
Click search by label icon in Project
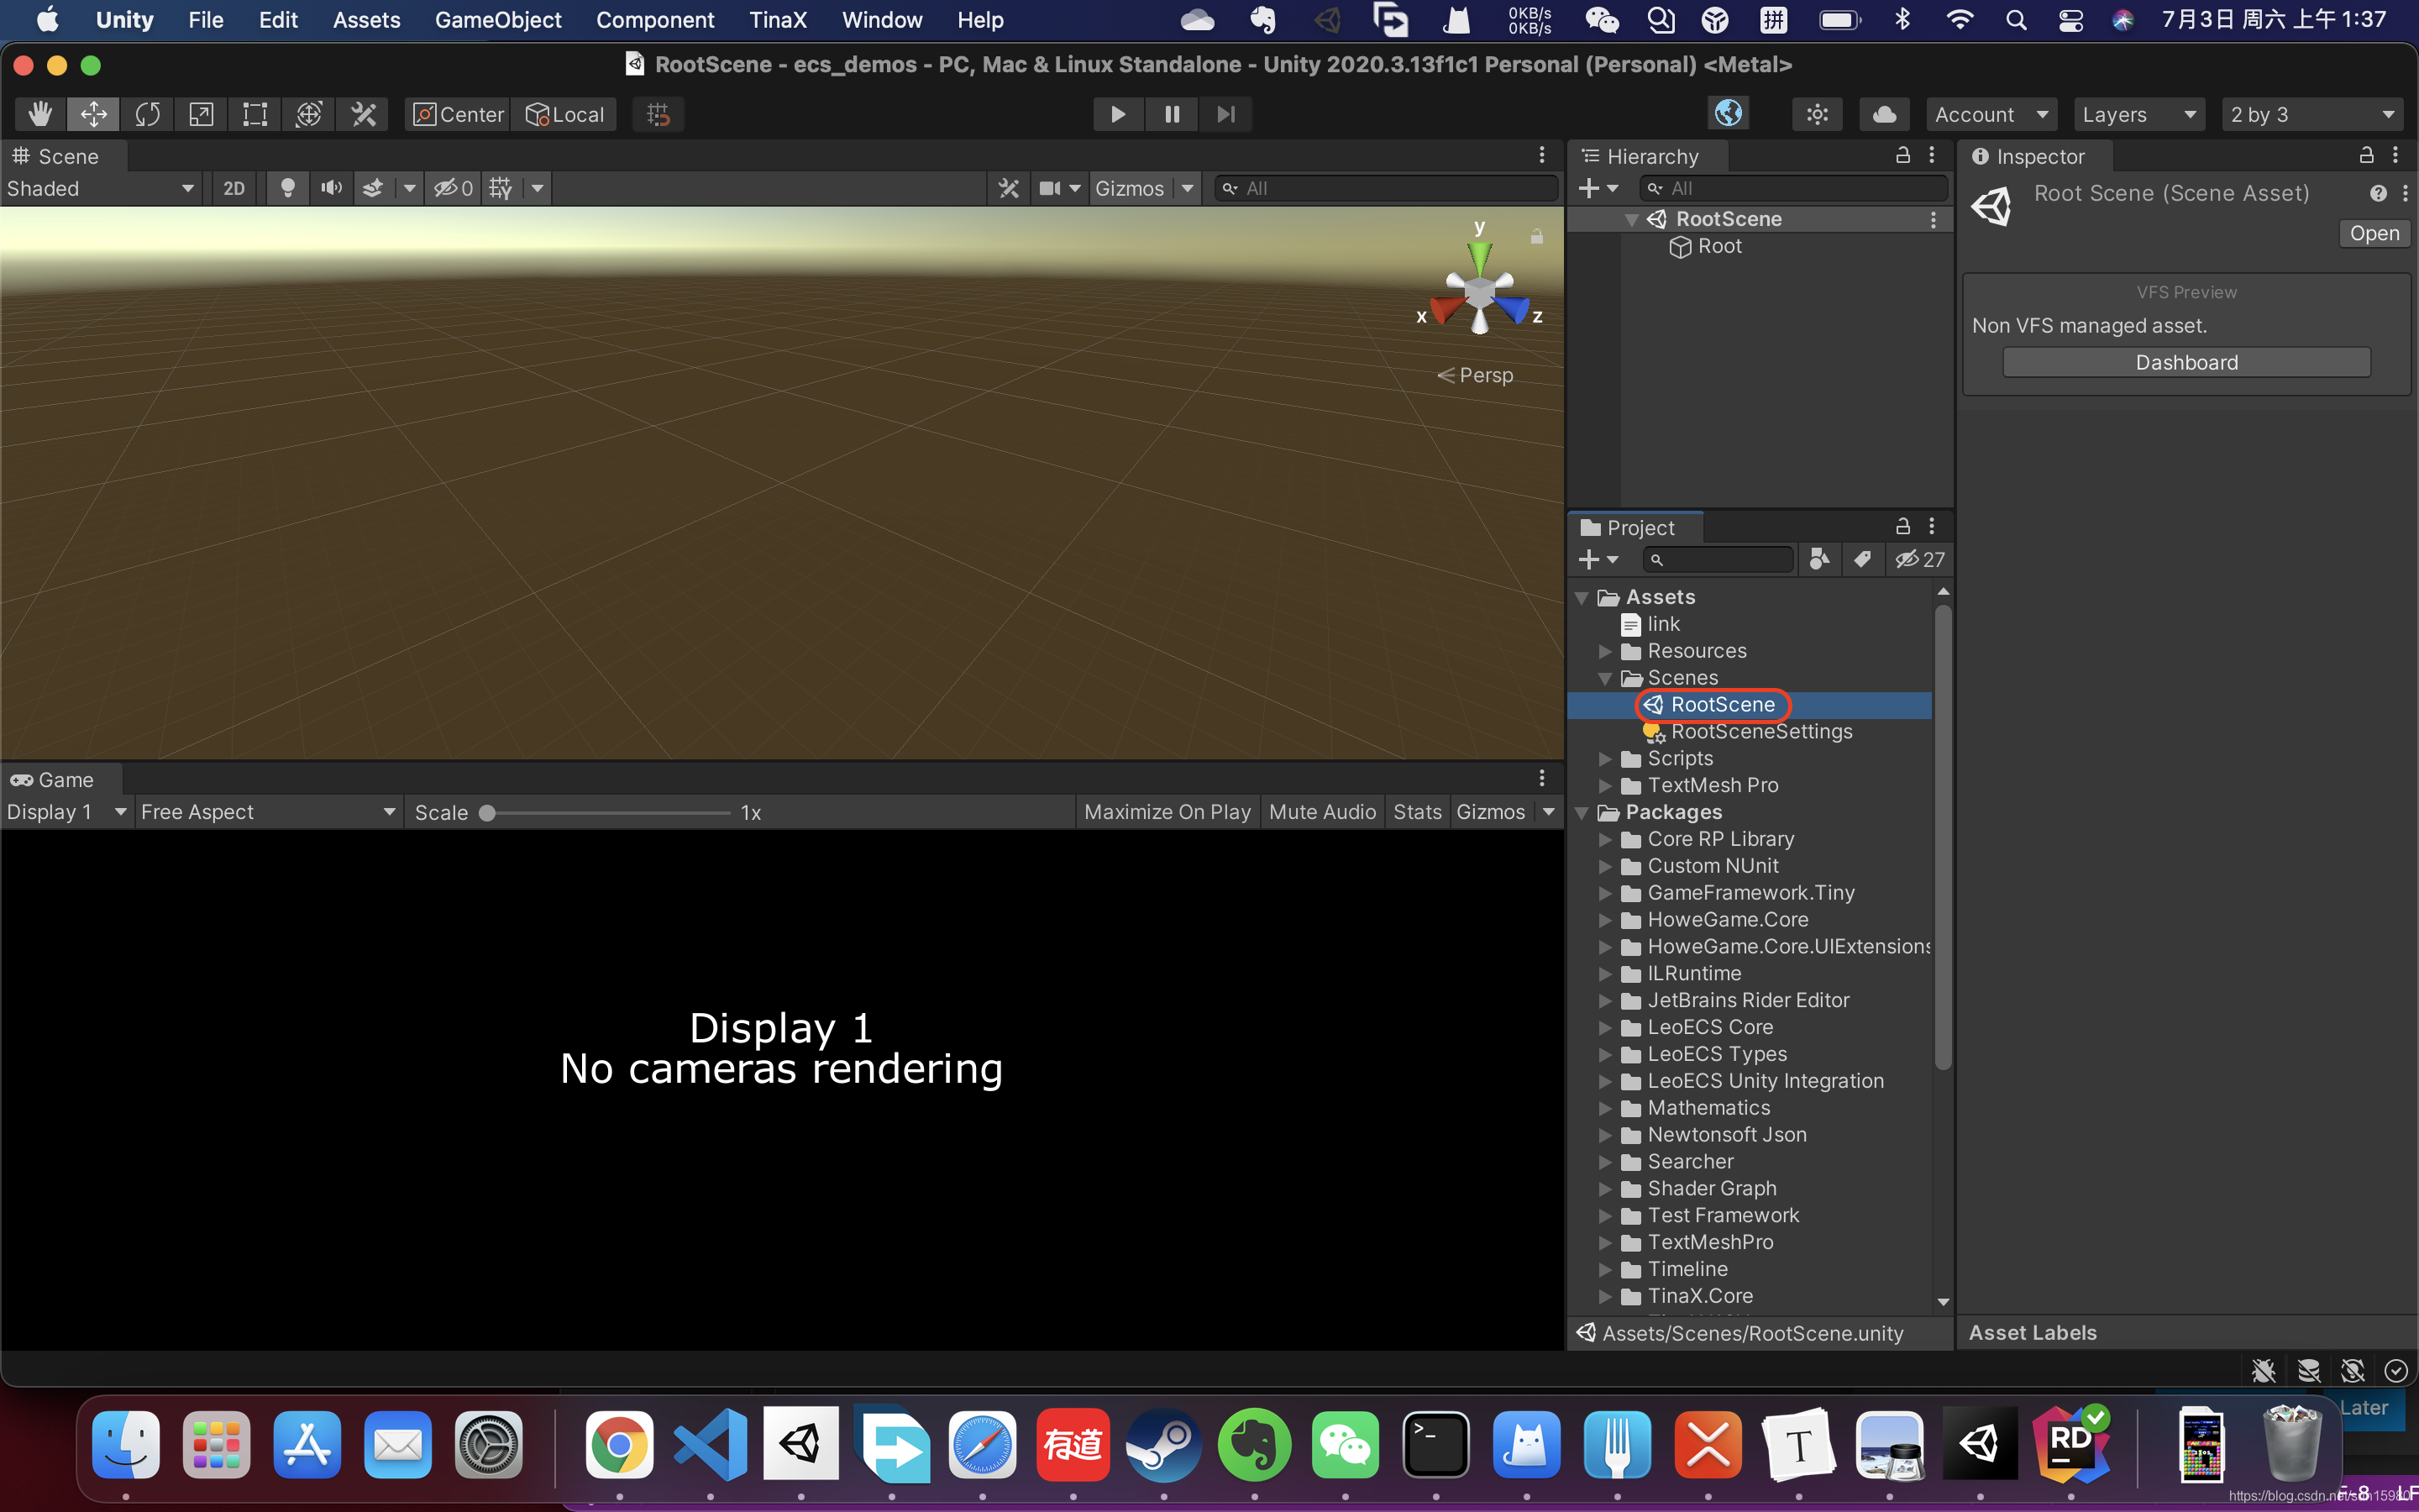1861,559
